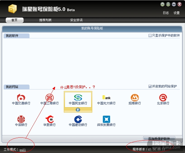This screenshot has width=185, height=153.
Task: Click the 工作模式 null status link
Action: coord(23,150)
